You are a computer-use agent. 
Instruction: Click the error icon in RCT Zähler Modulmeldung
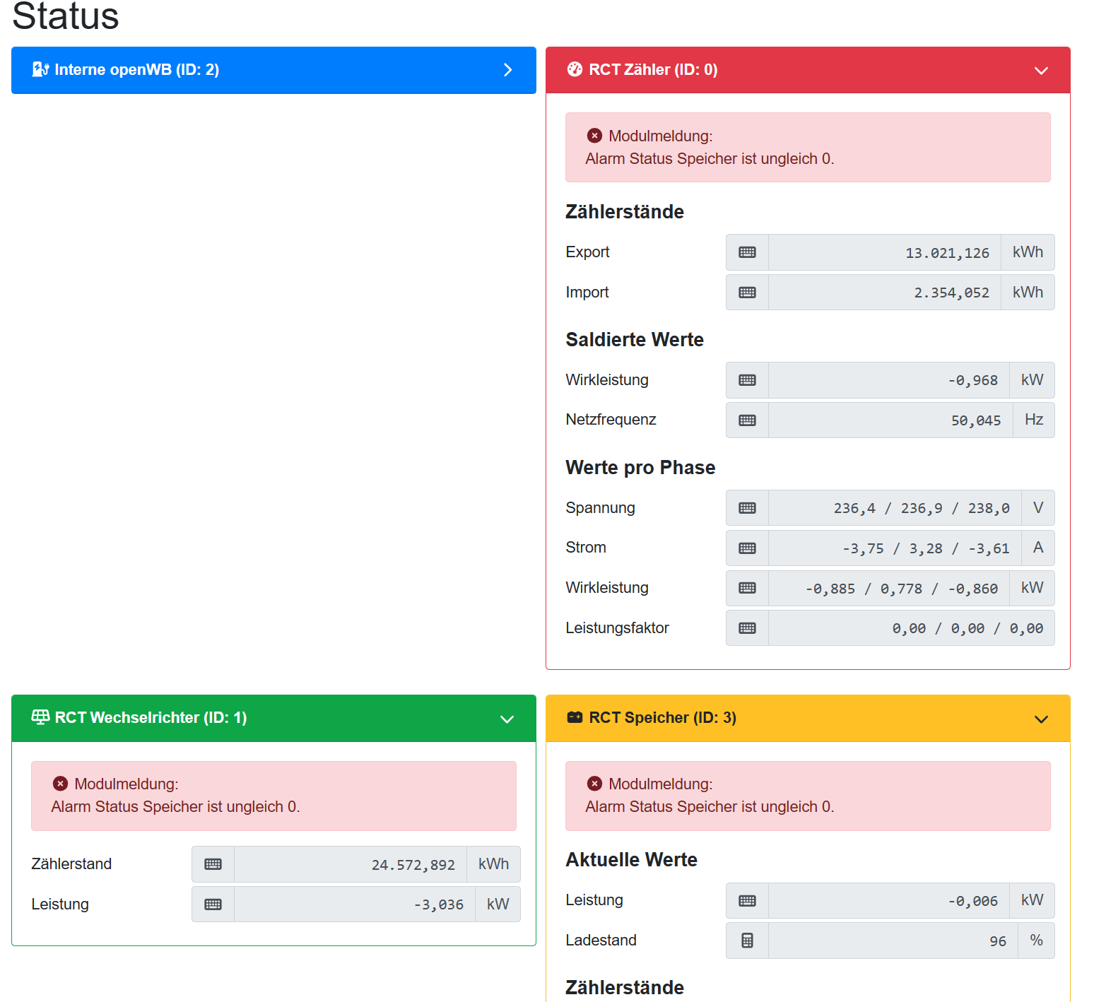[x=595, y=136]
